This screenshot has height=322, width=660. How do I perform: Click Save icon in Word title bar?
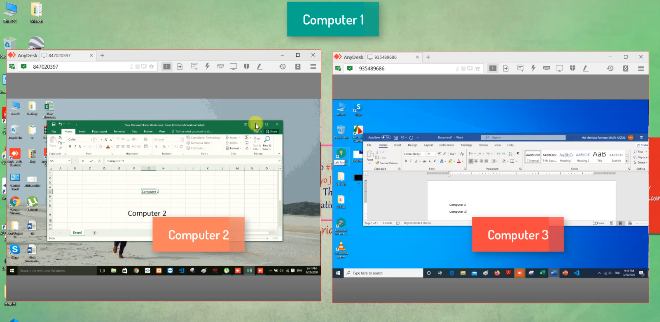396,138
